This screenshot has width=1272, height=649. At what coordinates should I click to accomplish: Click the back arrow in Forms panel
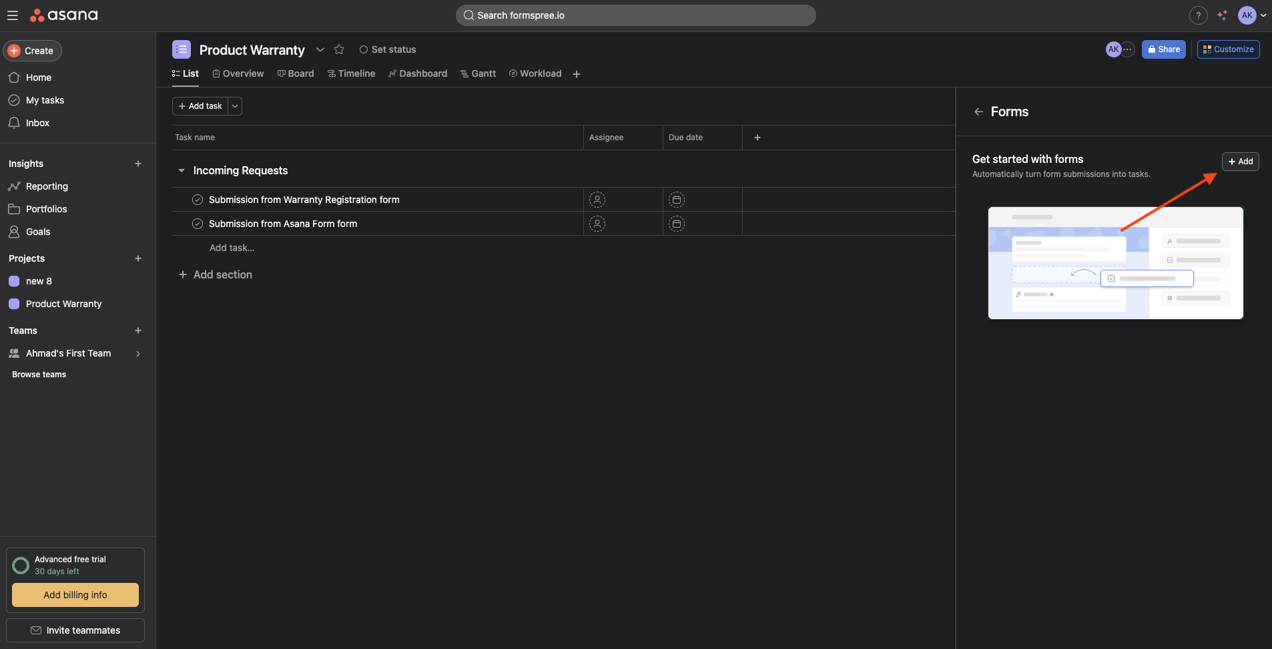click(978, 112)
